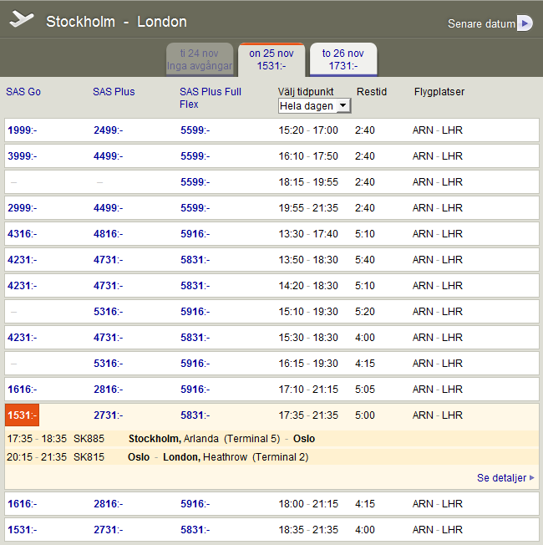Pick 5316:- SAS Plus for 15:10 flight

point(108,312)
